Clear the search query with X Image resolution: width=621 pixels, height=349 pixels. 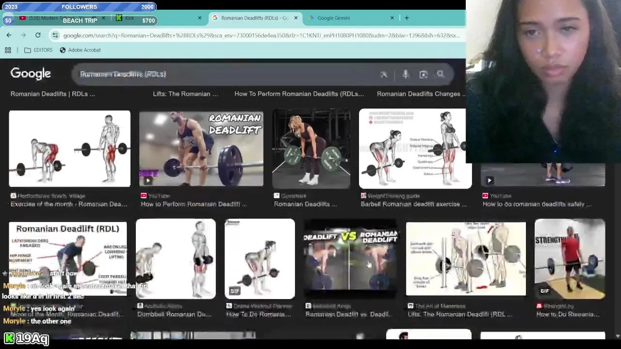tap(384, 74)
